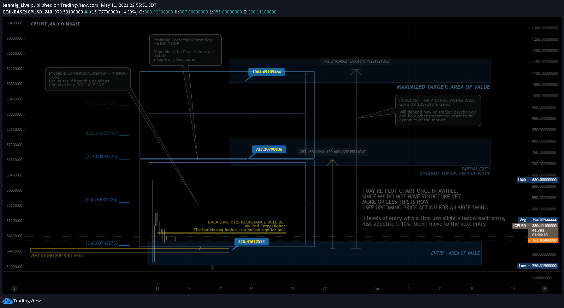Click the orange 363.82400000 price tag
Image resolution: width=564 pixels, height=308 pixels.
[543, 240]
